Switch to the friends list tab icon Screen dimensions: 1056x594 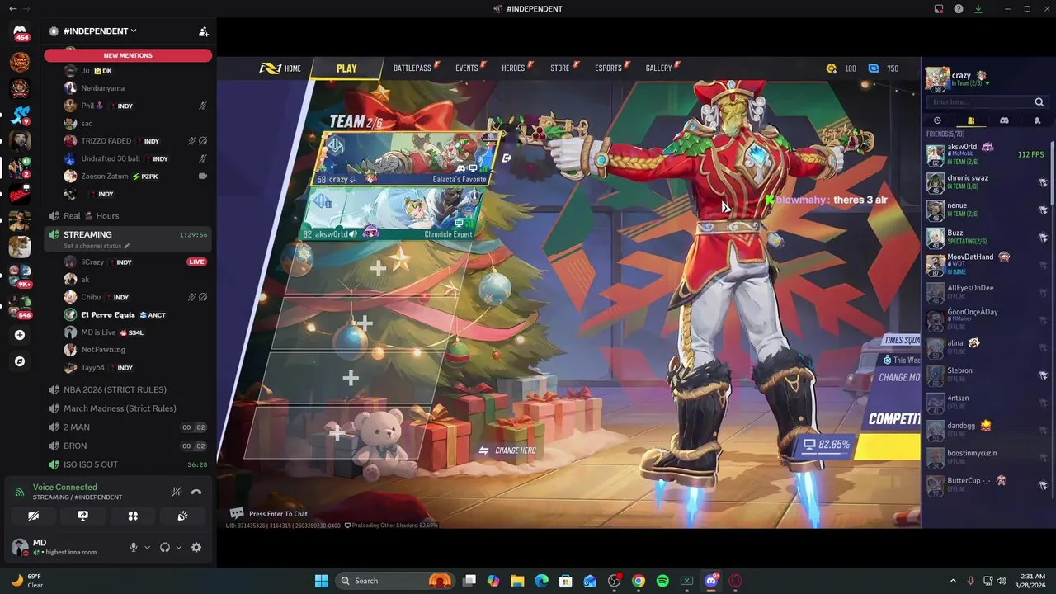pyautogui.click(x=971, y=120)
